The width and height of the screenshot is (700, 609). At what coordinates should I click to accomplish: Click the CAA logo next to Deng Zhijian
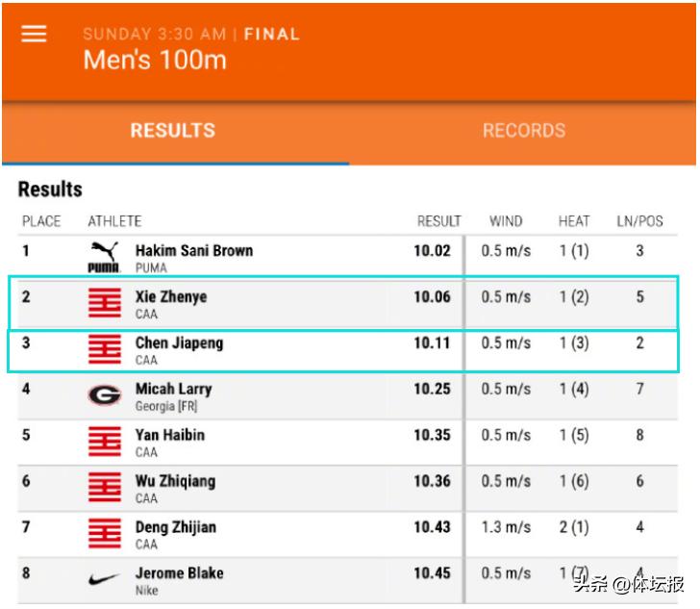point(104,534)
